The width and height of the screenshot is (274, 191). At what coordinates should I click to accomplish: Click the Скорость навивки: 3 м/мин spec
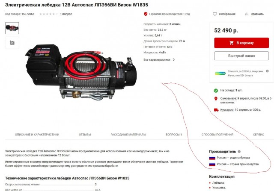click(x=162, y=24)
